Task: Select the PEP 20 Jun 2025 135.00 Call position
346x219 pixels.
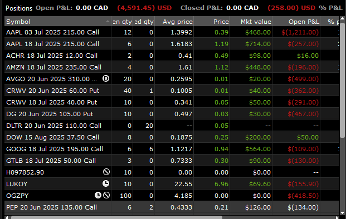Action: 172,207
